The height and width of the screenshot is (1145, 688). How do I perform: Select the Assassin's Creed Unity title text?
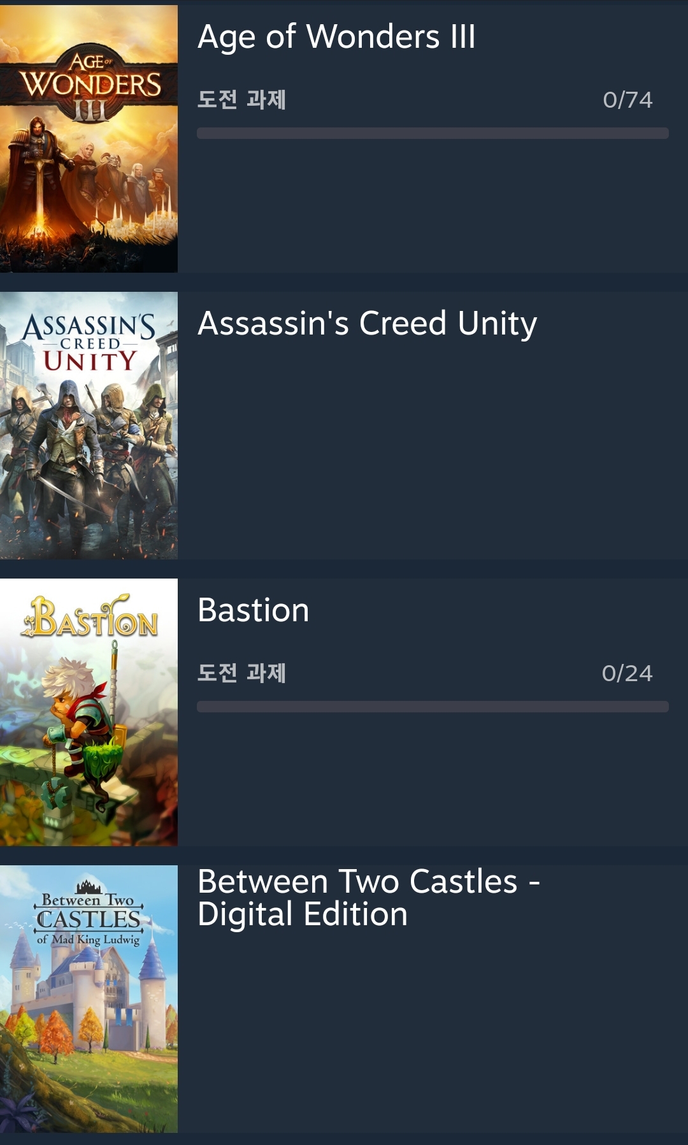tap(368, 324)
